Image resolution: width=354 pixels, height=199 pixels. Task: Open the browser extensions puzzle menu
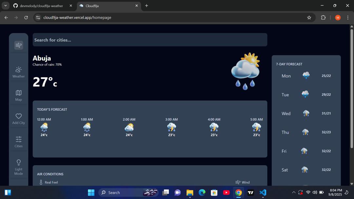[323, 17]
